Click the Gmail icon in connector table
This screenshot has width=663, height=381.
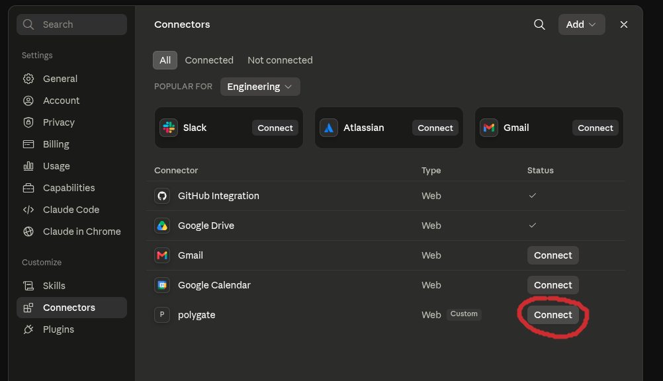coord(162,255)
